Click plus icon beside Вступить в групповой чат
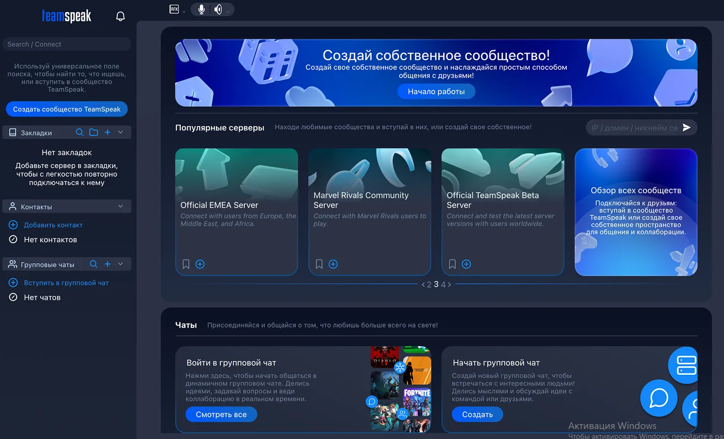Screen dimensions: 724x439 coord(13,283)
